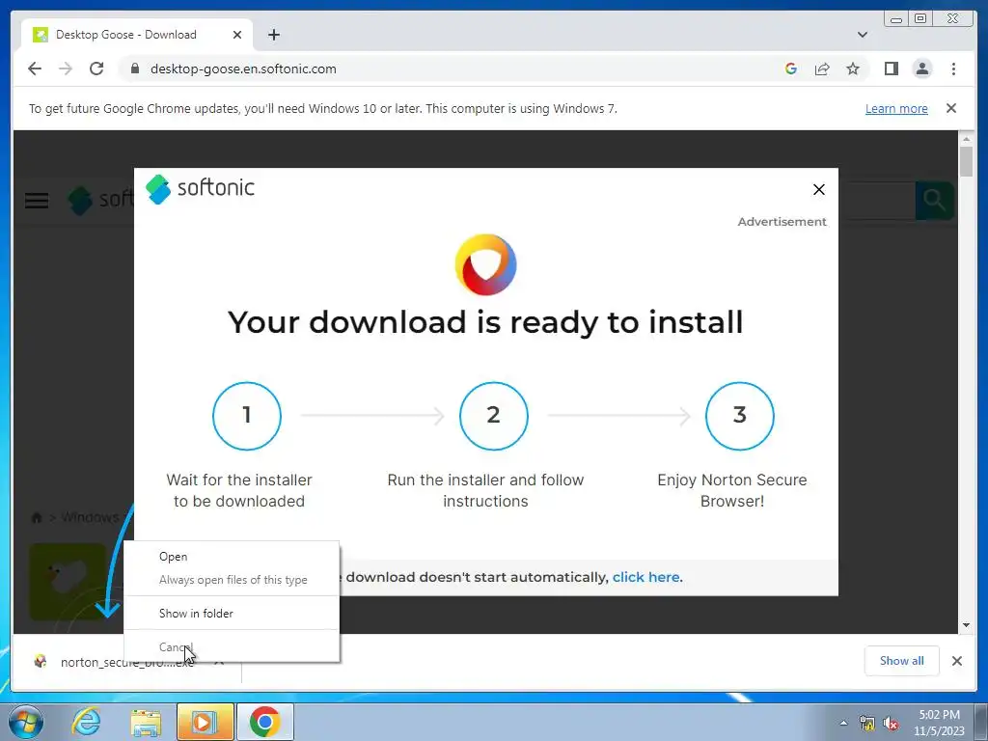Click the muted volume tray icon
The height and width of the screenshot is (741, 988).
pos(891,724)
